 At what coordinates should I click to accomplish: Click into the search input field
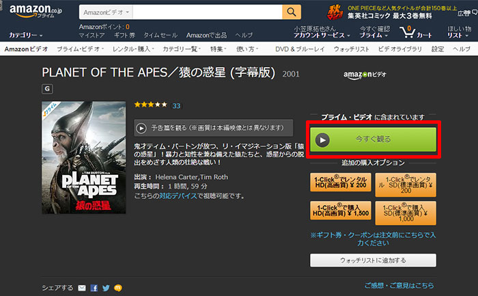[x=208, y=12]
